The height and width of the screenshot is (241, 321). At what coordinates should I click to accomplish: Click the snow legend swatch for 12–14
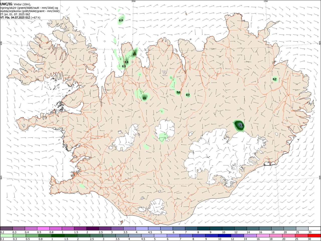[241, 228]
